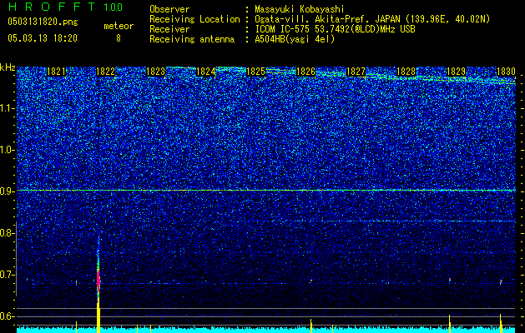Click the Receiver field label

point(169,29)
